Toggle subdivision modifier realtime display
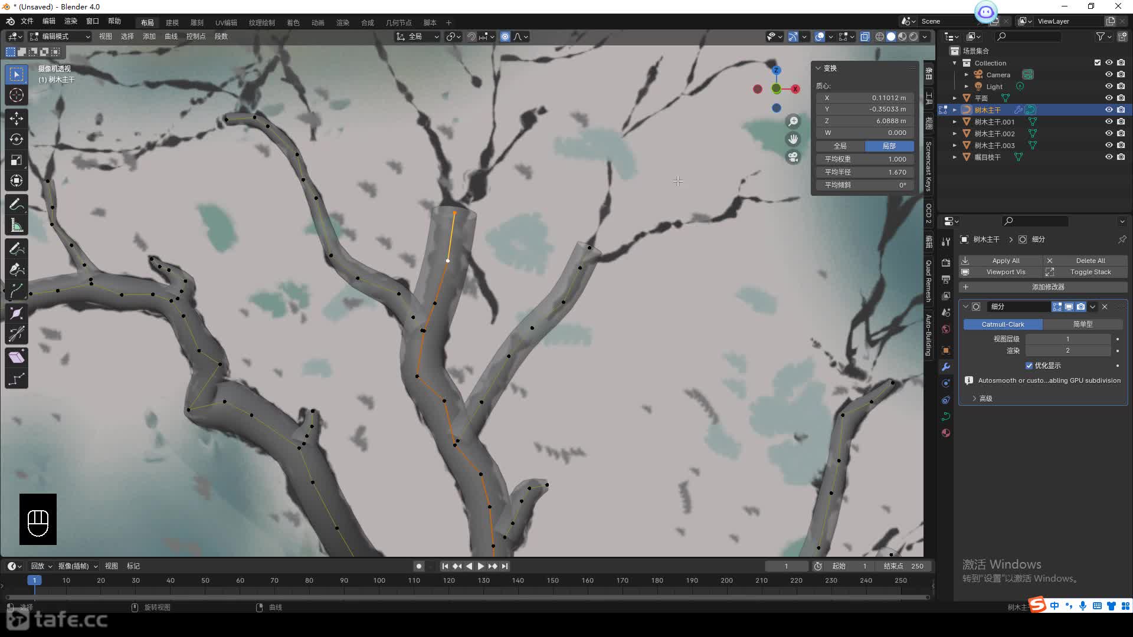 [1069, 307]
